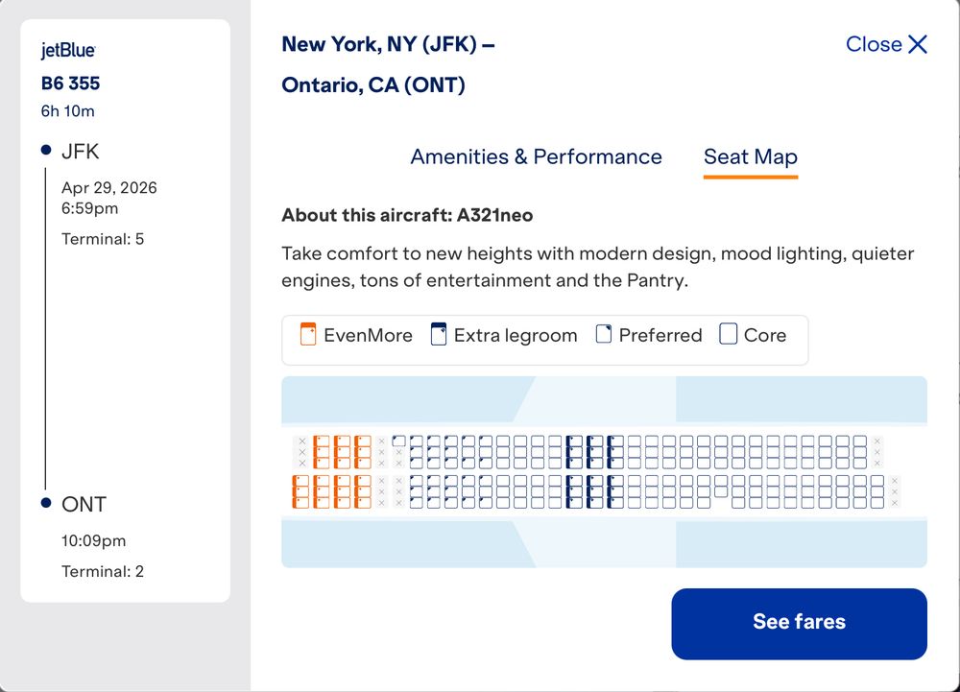
Task: Click the Preferred legend label
Action: point(660,335)
